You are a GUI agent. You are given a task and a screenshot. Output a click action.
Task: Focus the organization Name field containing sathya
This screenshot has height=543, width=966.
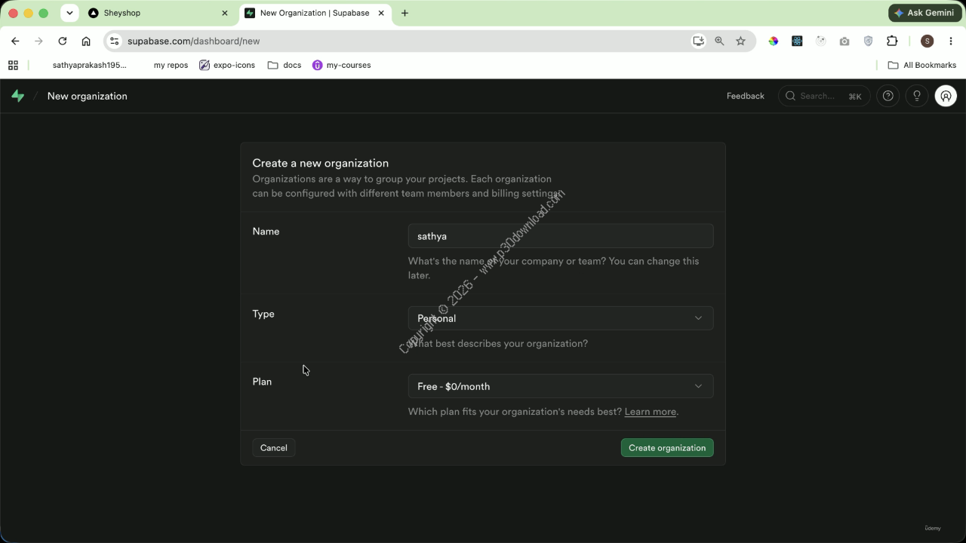[561, 236]
